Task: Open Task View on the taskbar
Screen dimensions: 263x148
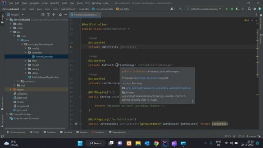Action: [111, 143]
